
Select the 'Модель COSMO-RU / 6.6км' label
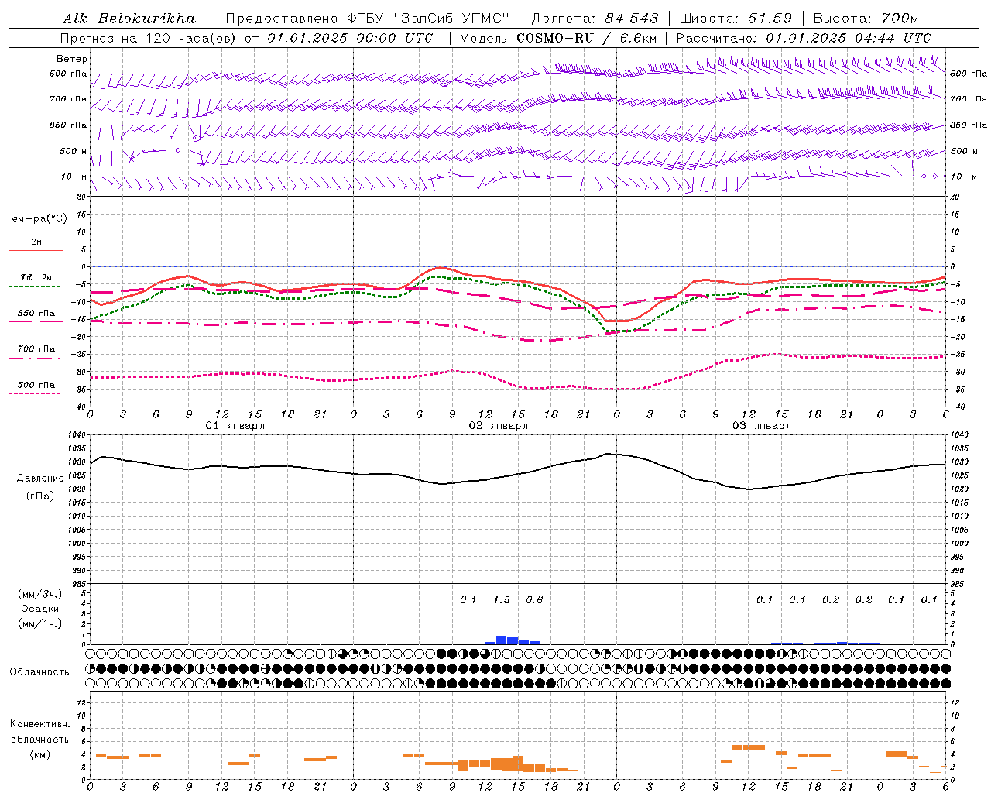(558, 38)
